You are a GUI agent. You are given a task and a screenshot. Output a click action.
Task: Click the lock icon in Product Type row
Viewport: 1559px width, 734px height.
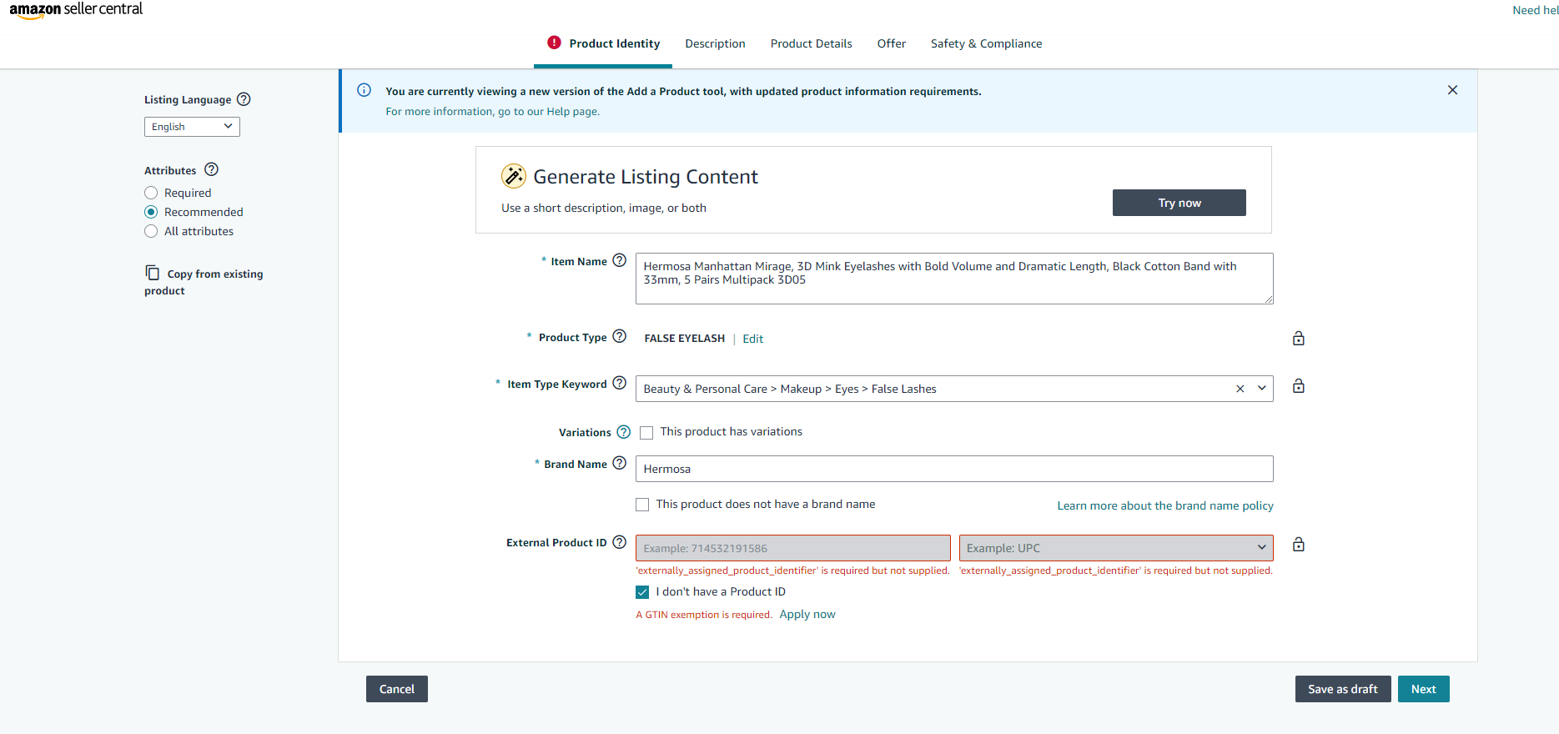(1299, 338)
